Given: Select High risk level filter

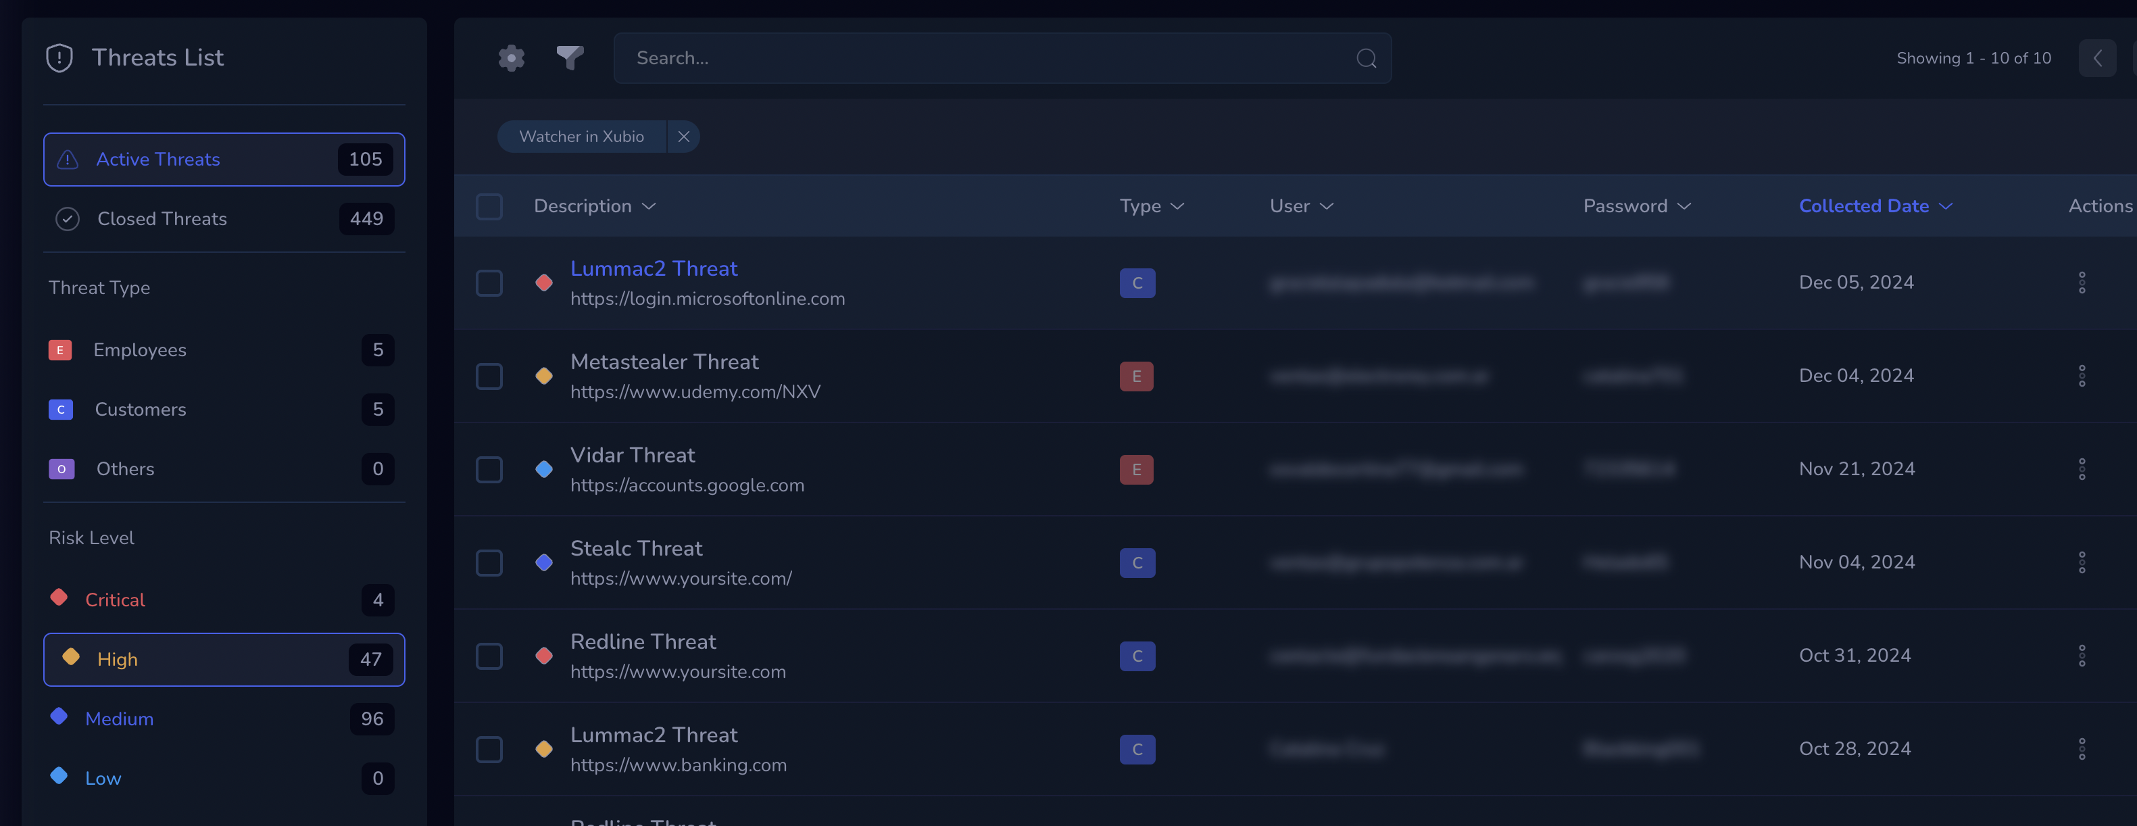Looking at the screenshot, I should tap(224, 660).
